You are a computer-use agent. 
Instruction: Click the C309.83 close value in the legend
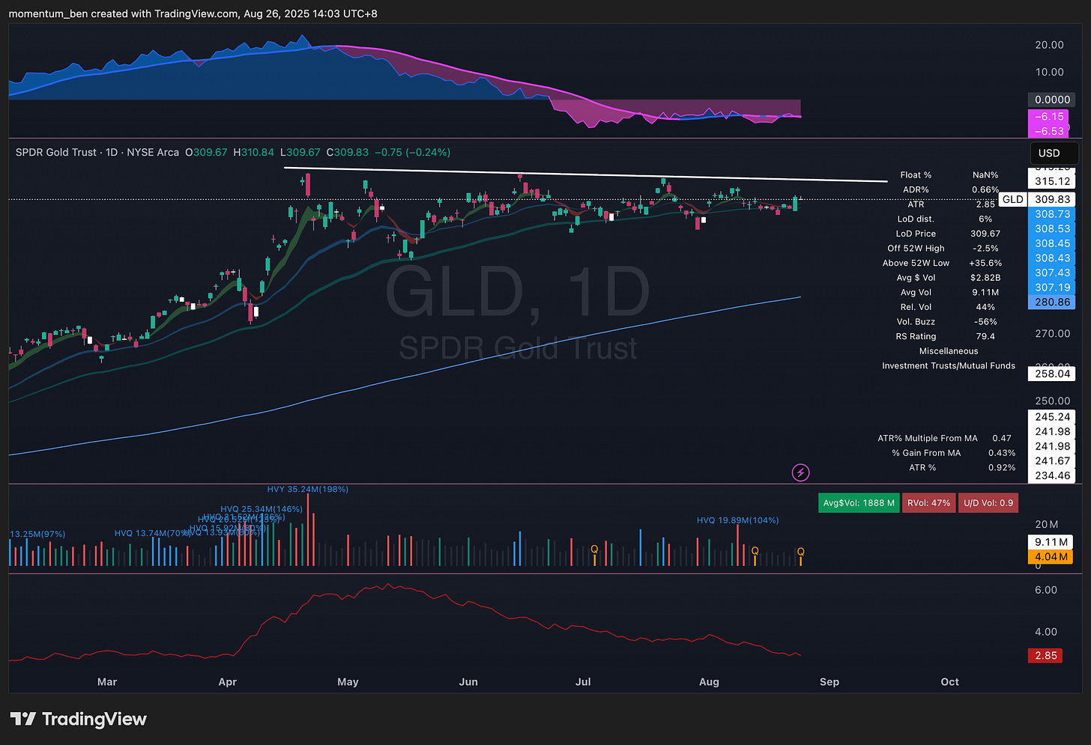point(348,152)
